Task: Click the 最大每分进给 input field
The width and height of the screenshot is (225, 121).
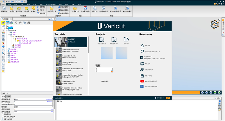Action: (x=33, y=99)
